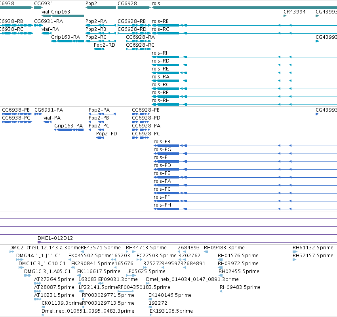This screenshot has width=337, height=317.
Task: Select the RH09483.3prime EST label
Action: pyautogui.click(x=224, y=248)
